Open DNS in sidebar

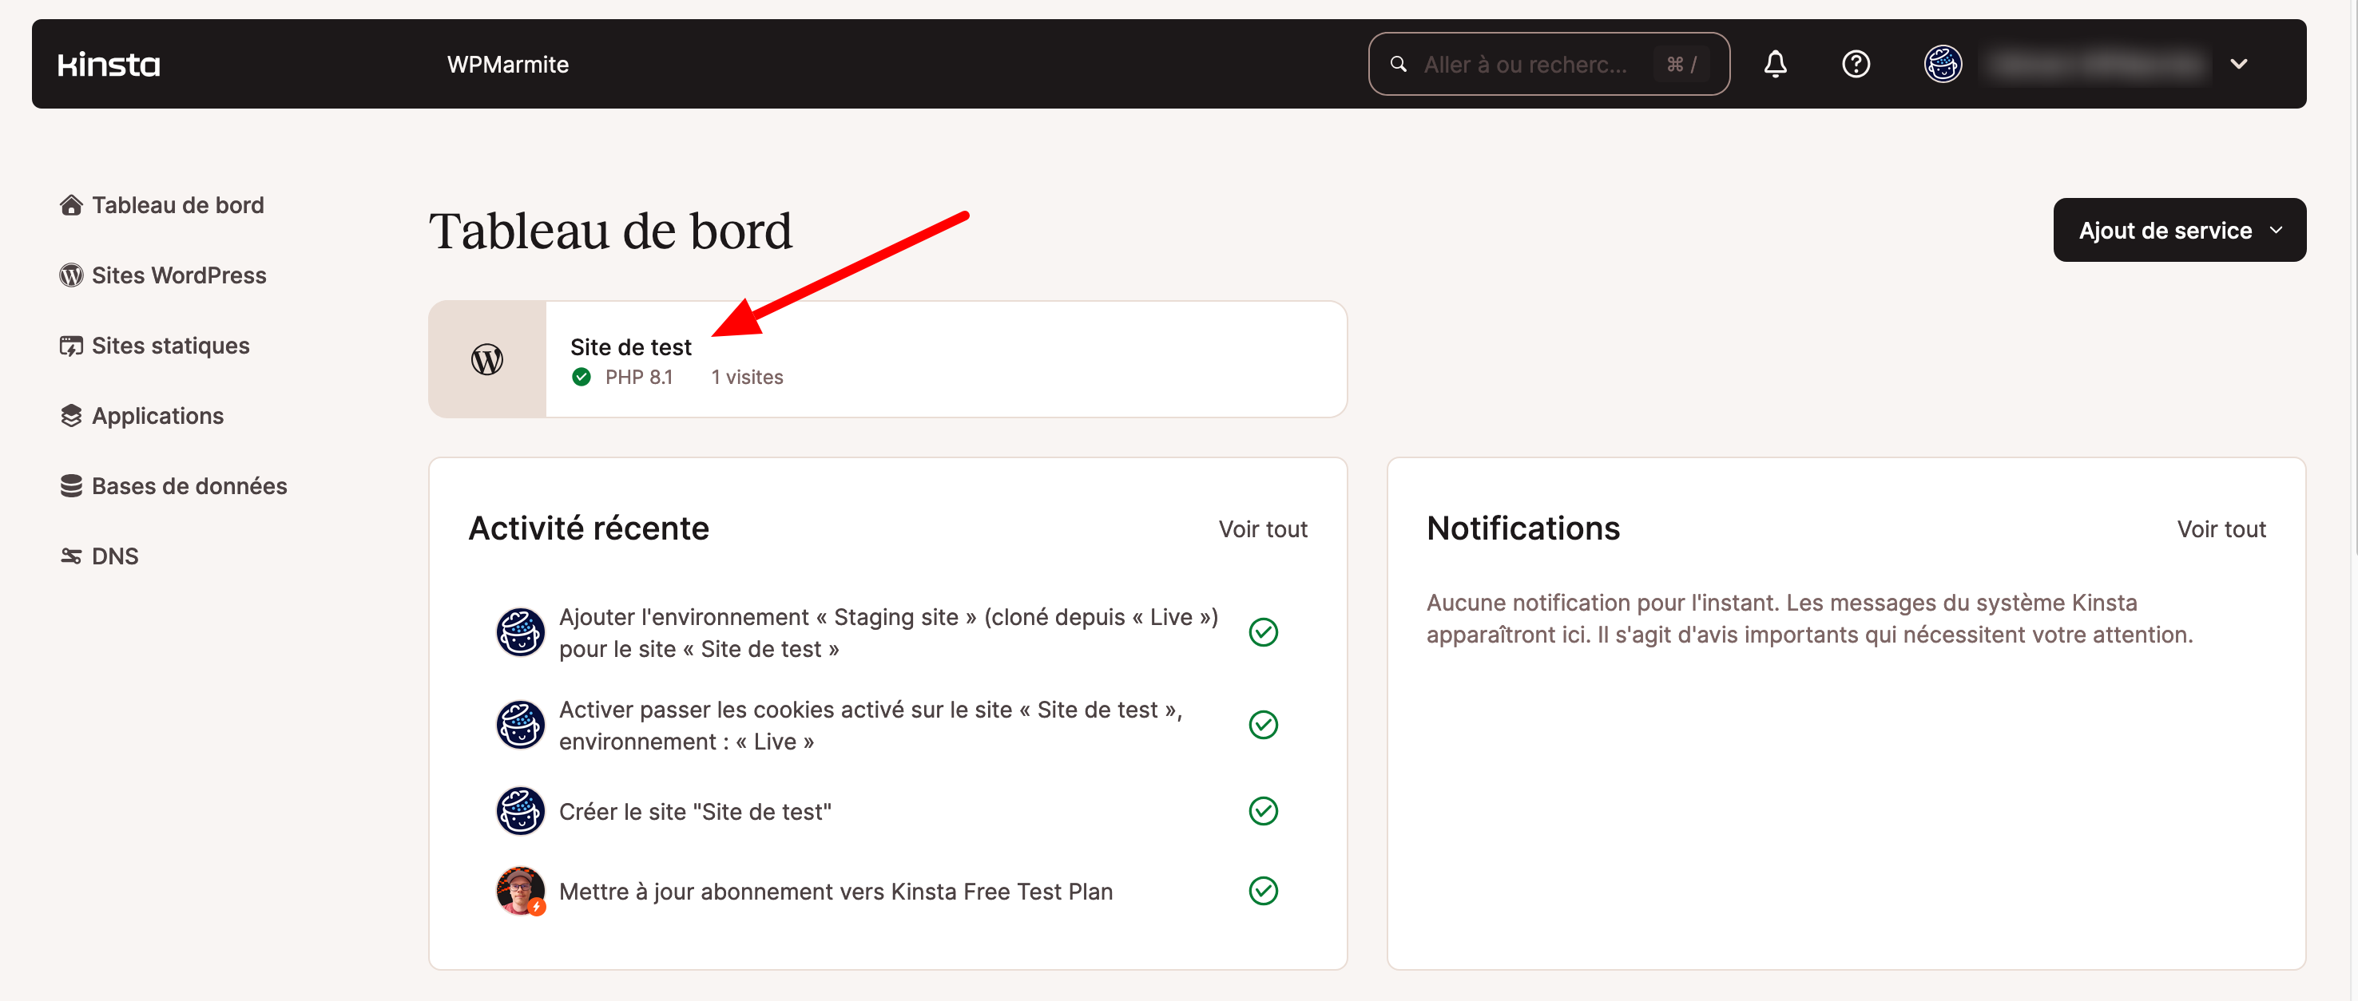(x=99, y=556)
